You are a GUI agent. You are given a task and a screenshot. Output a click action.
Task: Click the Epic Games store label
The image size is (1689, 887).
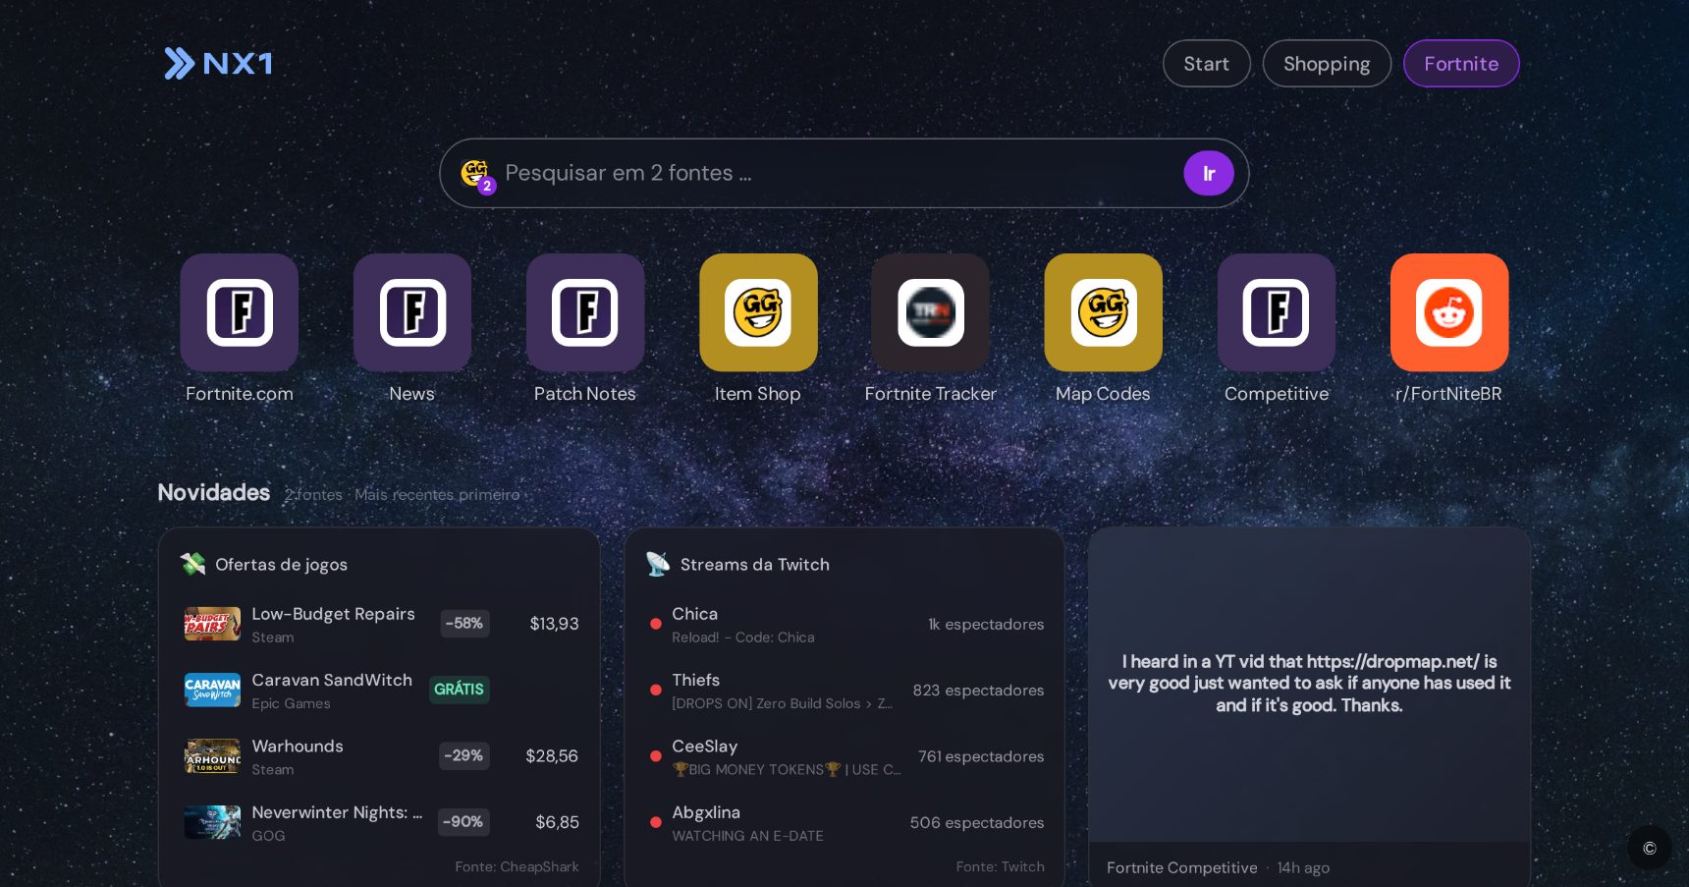[x=291, y=703]
